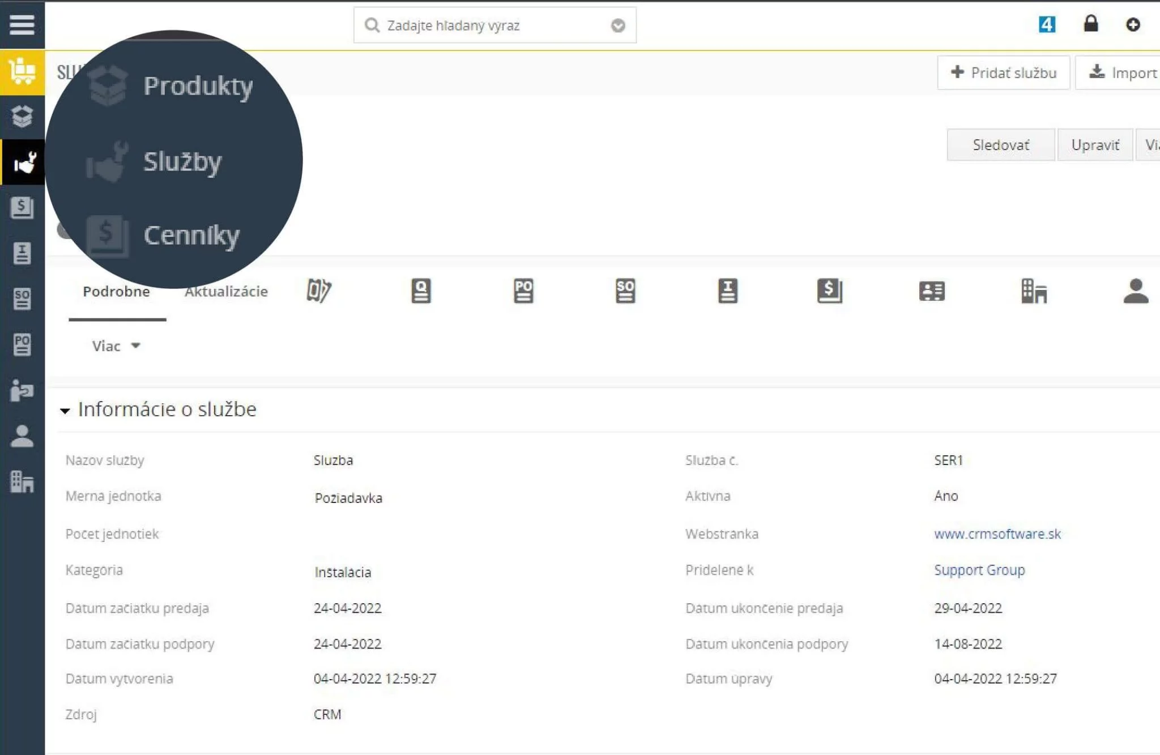Collapse Informácie o službe section

pos(65,410)
